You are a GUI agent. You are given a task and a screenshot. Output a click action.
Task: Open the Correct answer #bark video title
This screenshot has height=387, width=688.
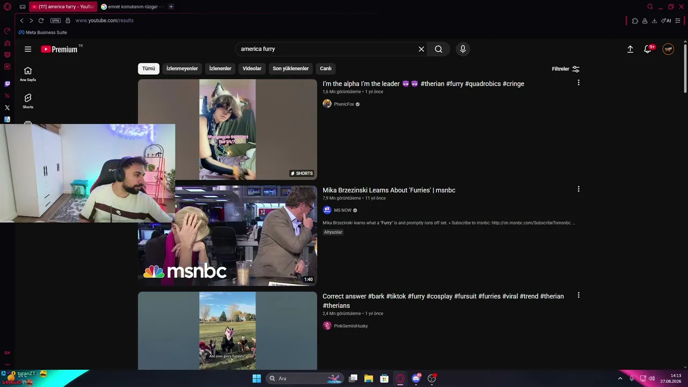tap(443, 301)
